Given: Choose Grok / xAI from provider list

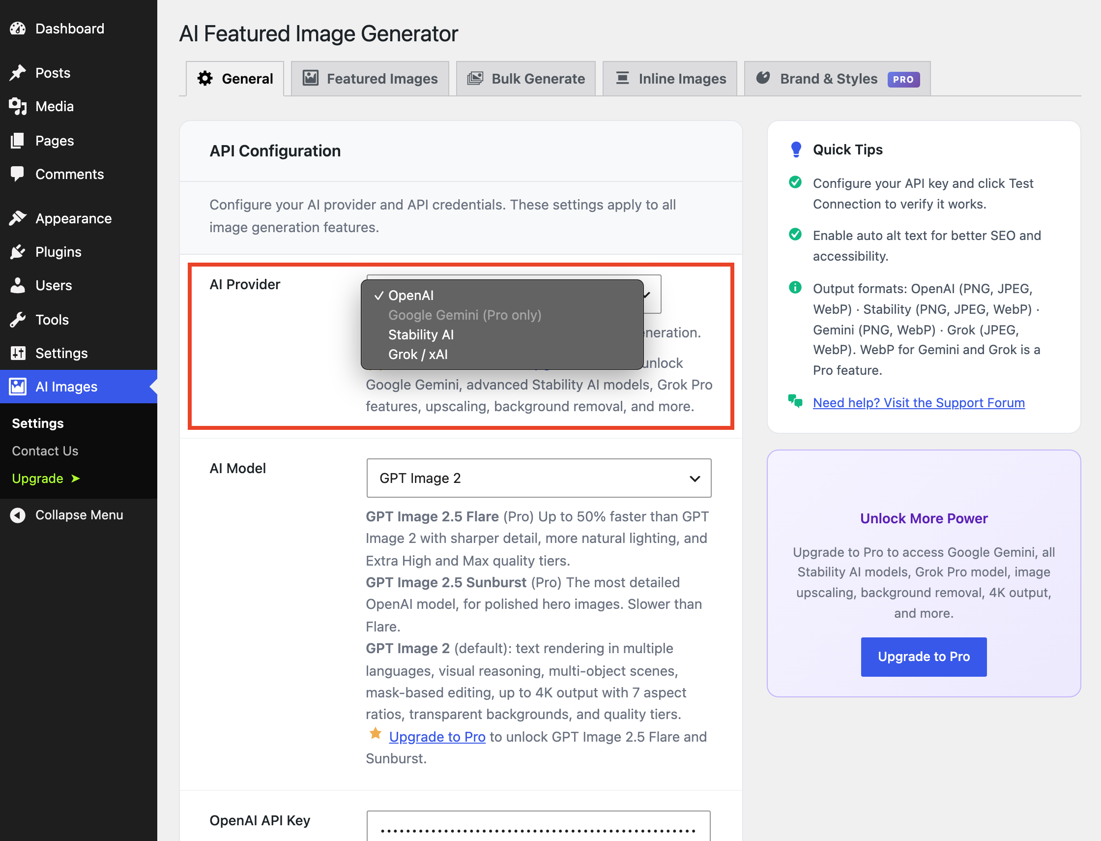Looking at the screenshot, I should pyautogui.click(x=502, y=355).
